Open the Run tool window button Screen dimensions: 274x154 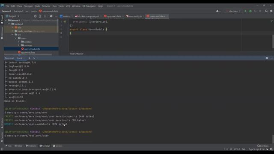tap(9, 146)
